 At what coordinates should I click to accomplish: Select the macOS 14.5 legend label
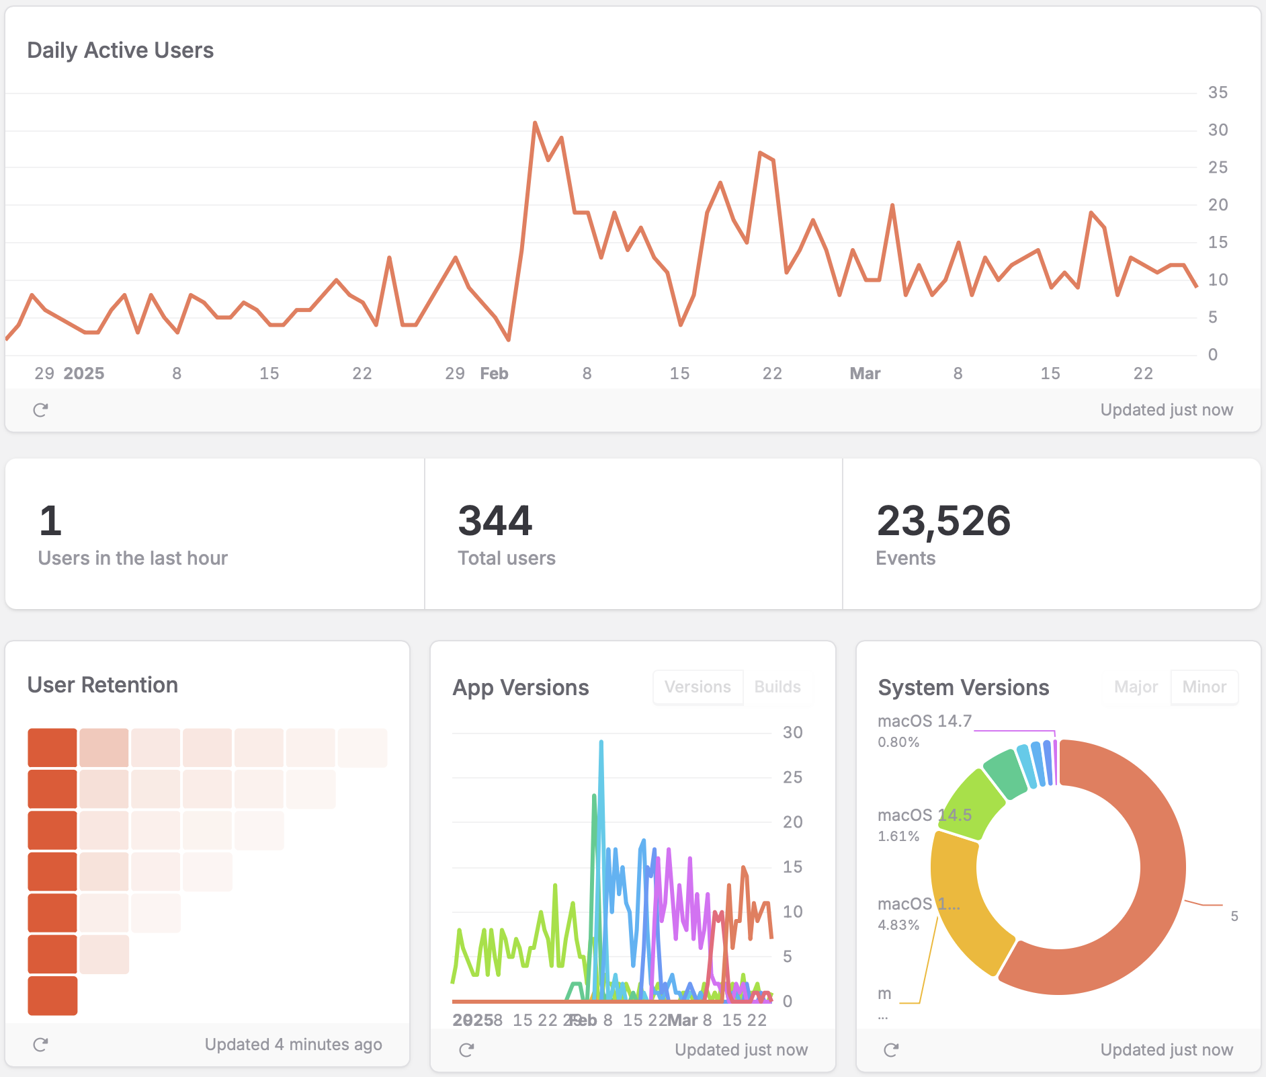925,815
